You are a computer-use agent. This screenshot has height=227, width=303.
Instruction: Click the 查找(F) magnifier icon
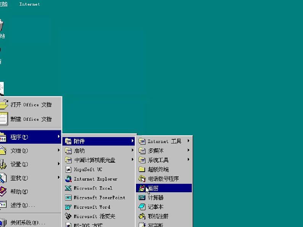coord(3,178)
